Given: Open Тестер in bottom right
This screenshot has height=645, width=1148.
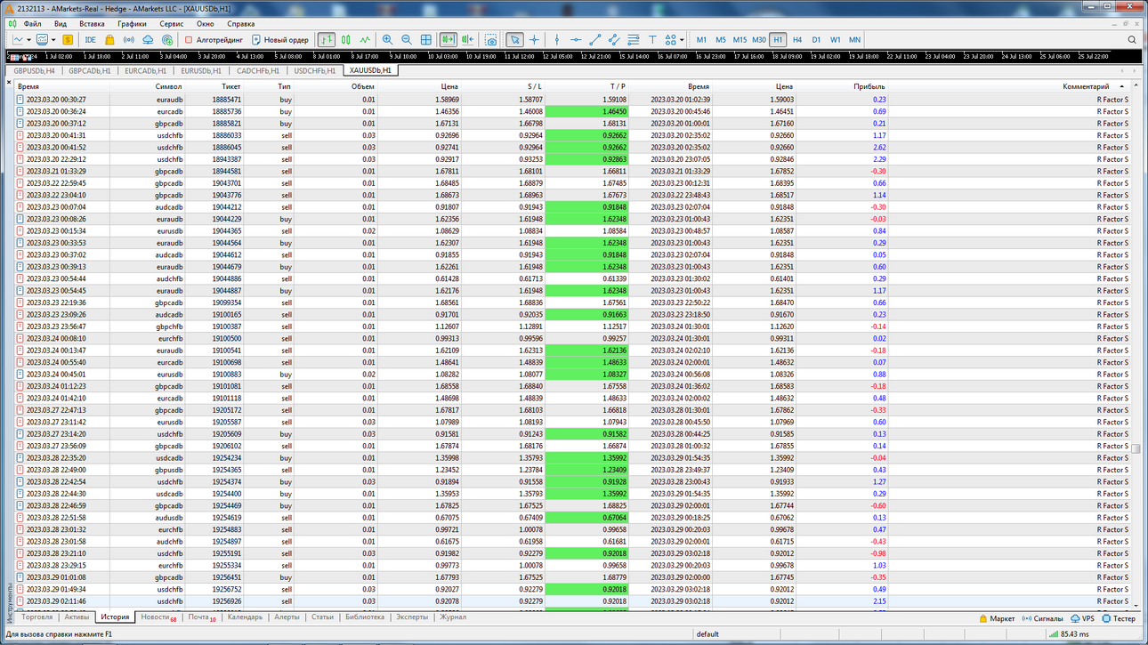Looking at the screenshot, I should [1120, 618].
